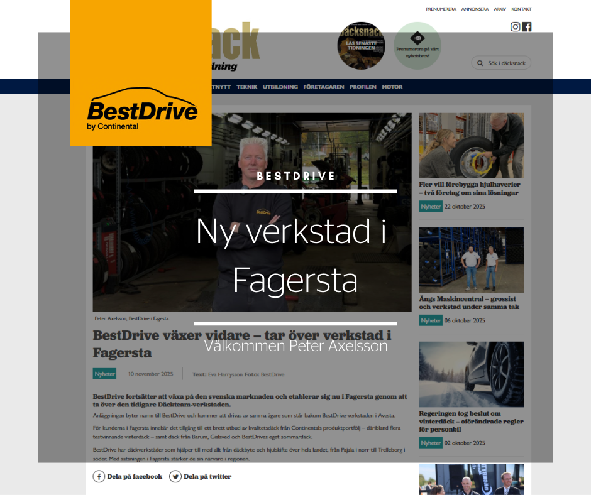Open the Ängs Maskincentral article thumbnail
This screenshot has height=495, width=591.
point(471,260)
